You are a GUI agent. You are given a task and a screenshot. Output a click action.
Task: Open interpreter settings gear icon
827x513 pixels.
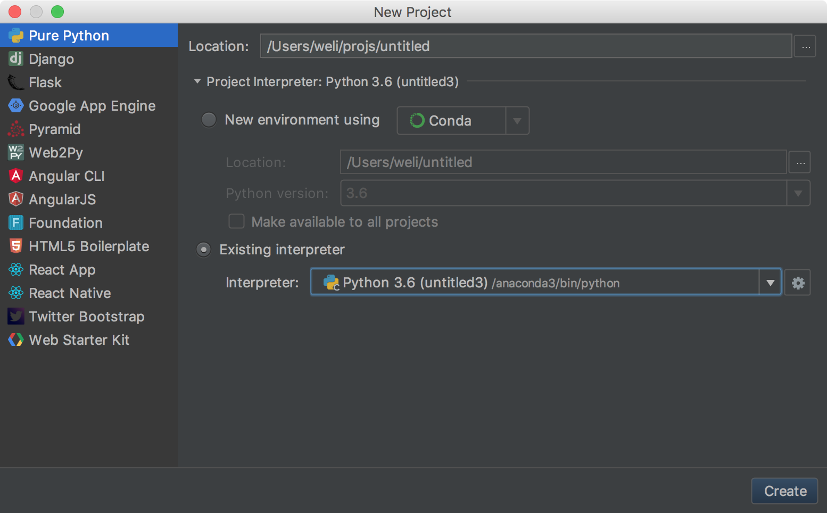(798, 283)
